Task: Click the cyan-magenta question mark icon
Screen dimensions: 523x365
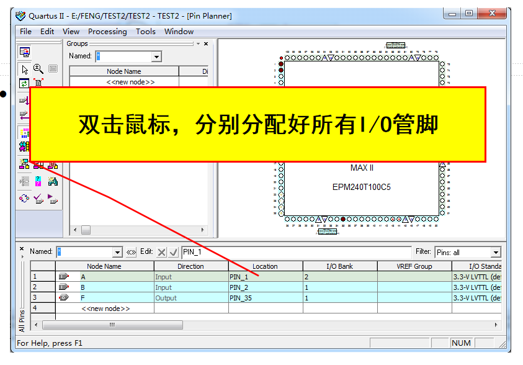Action: [38, 181]
